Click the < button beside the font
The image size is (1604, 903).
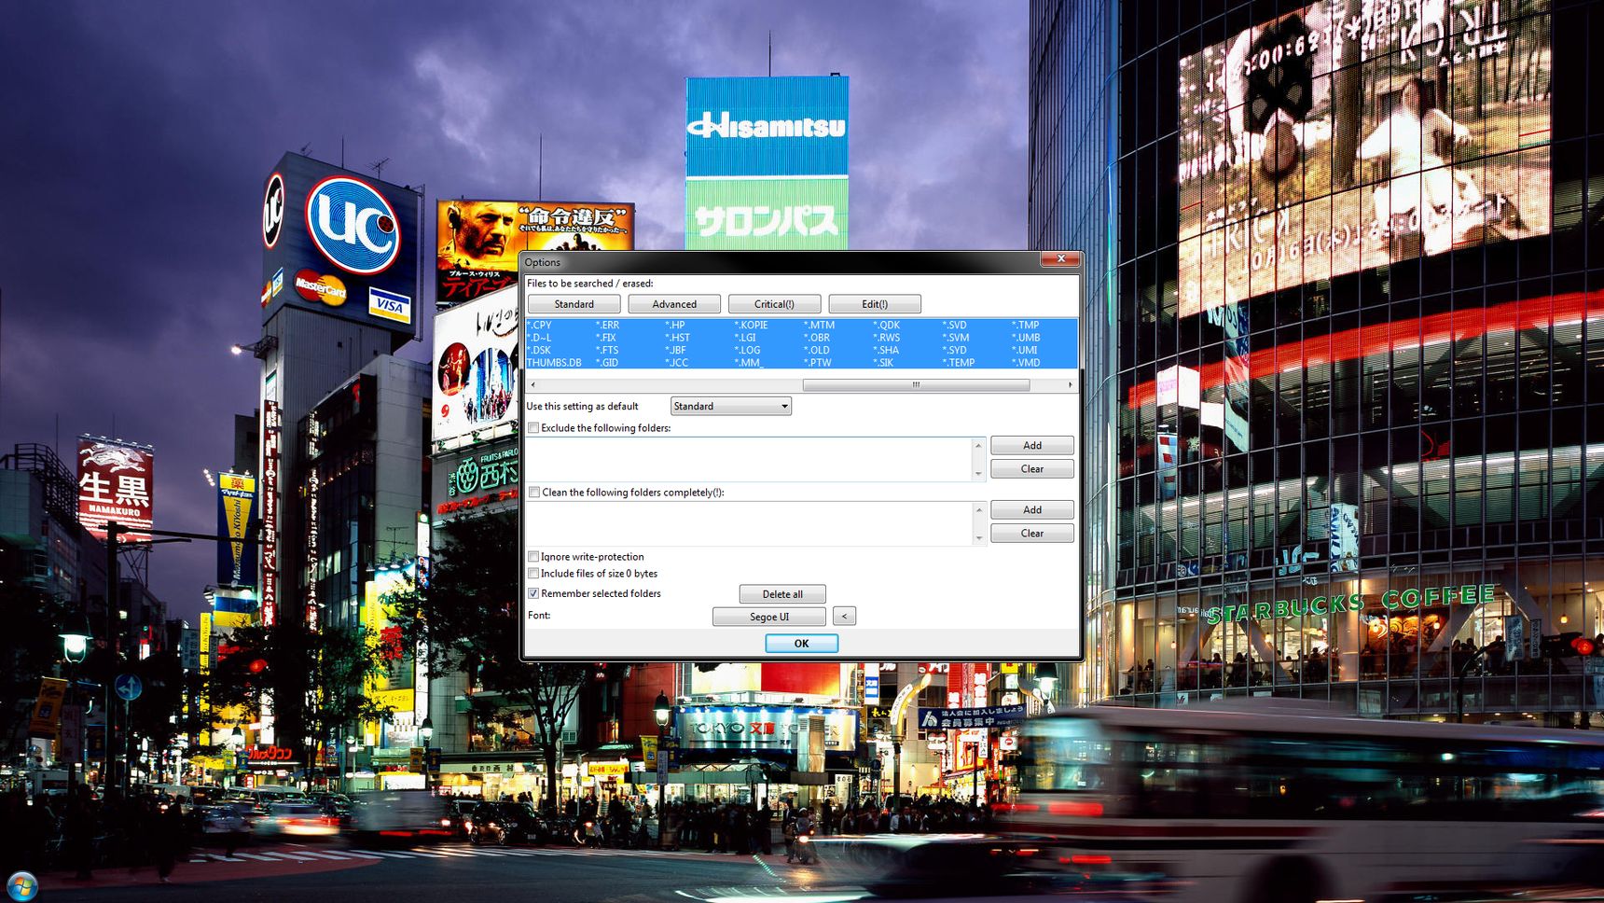844,617
